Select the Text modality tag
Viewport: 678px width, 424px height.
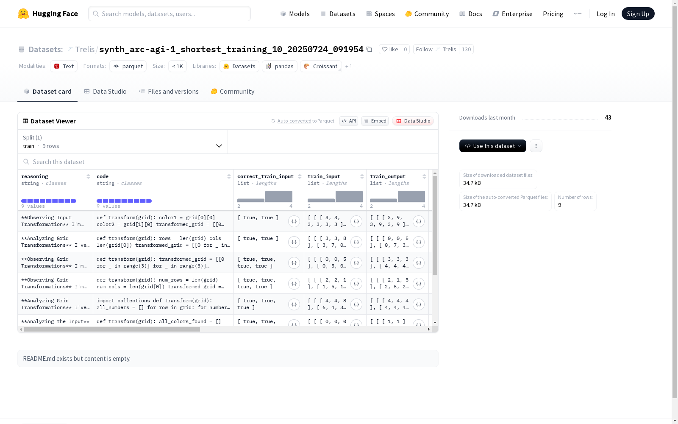point(64,66)
